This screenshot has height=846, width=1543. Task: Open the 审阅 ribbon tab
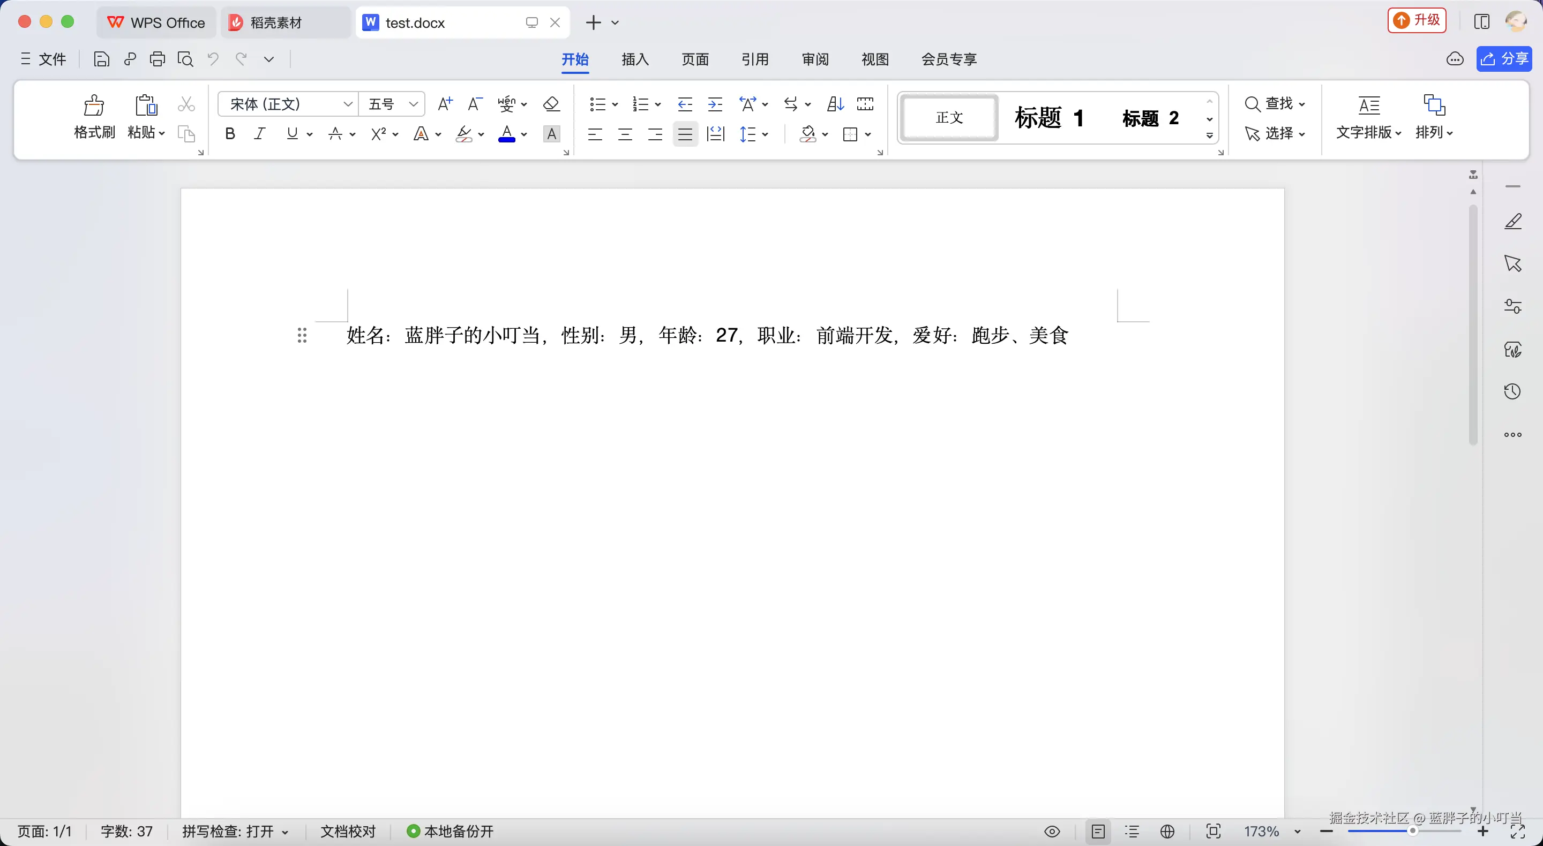coord(814,59)
